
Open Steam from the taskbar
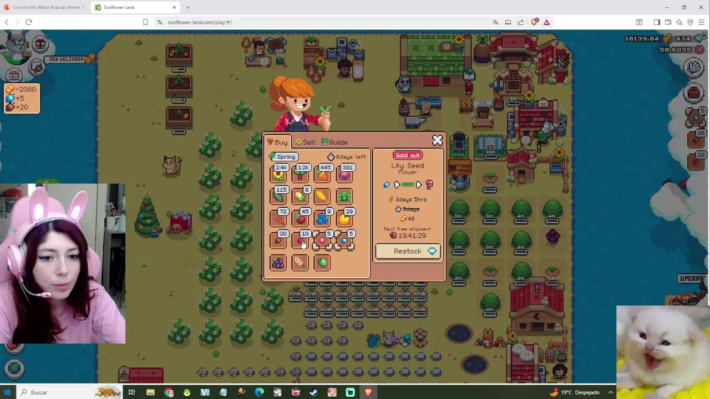pos(313,392)
